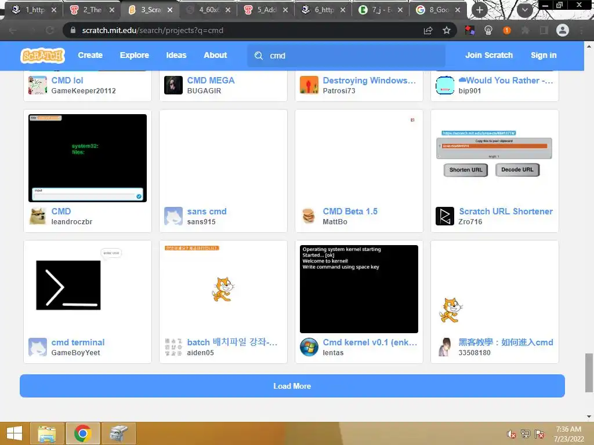Open batch project cat thumbnail
The width and height of the screenshot is (594, 445).
(223, 289)
